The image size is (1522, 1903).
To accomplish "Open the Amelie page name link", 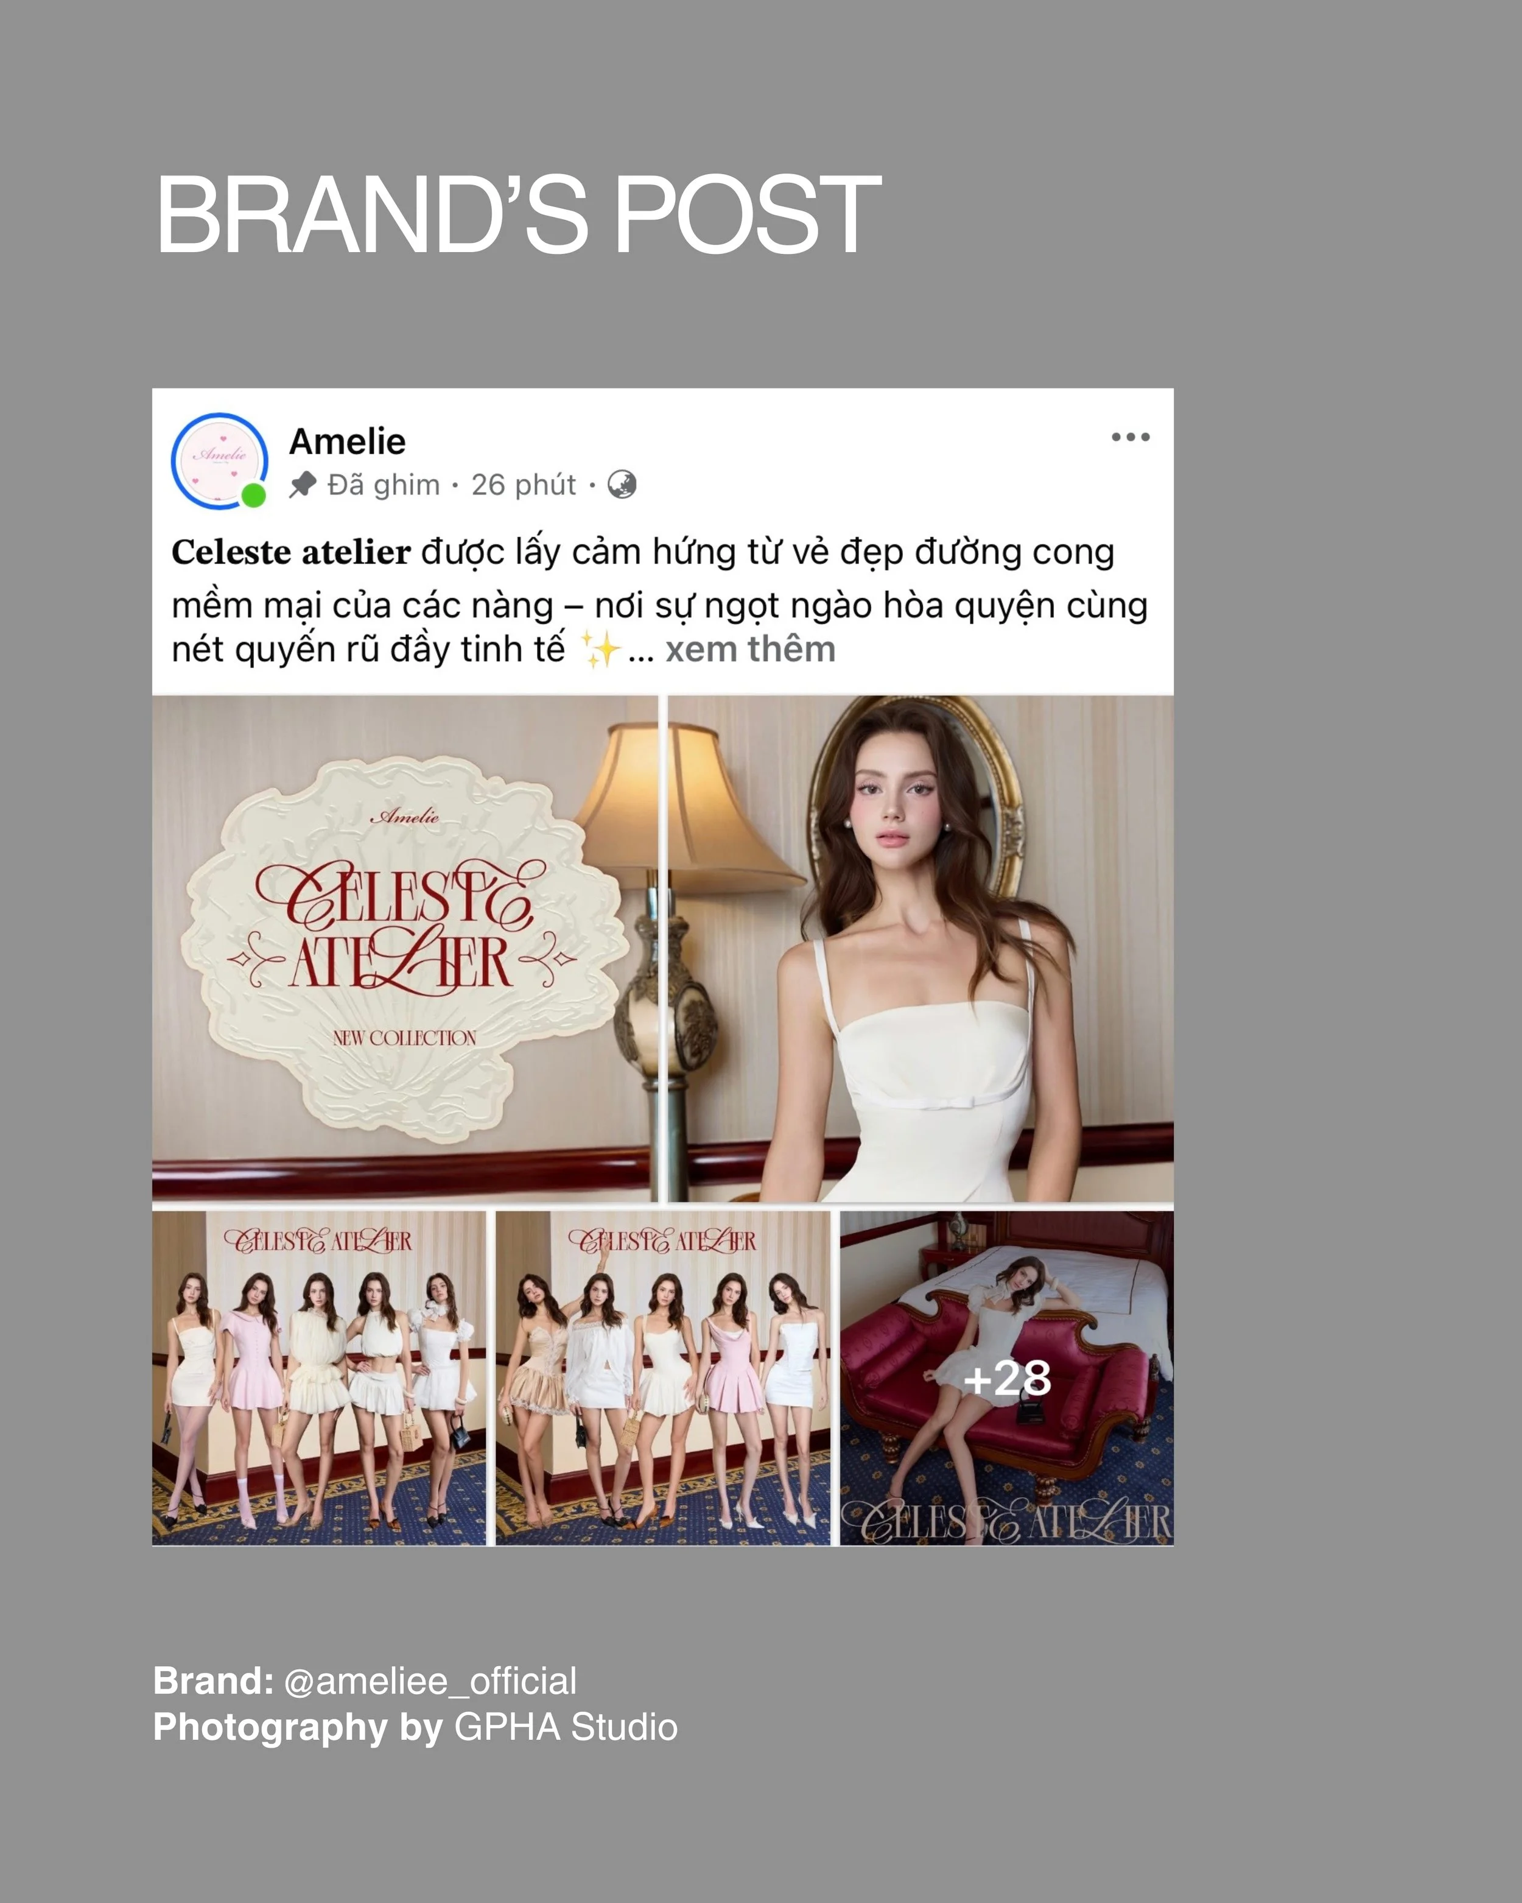I will (348, 441).
